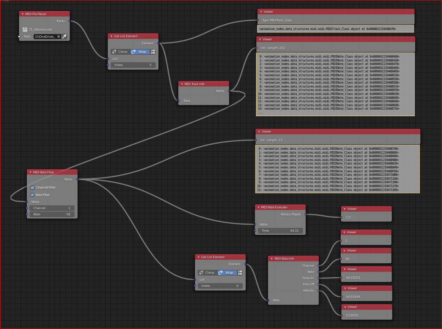Collapse the MIDI Track Info node
This screenshot has width=442, height=329.
[182, 84]
